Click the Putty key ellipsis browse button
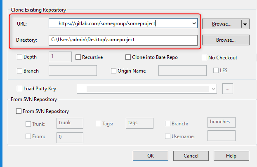This screenshot has width=257, height=167. [x=228, y=88]
